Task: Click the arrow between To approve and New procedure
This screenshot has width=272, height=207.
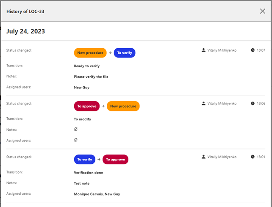Action: pyautogui.click(x=103, y=106)
